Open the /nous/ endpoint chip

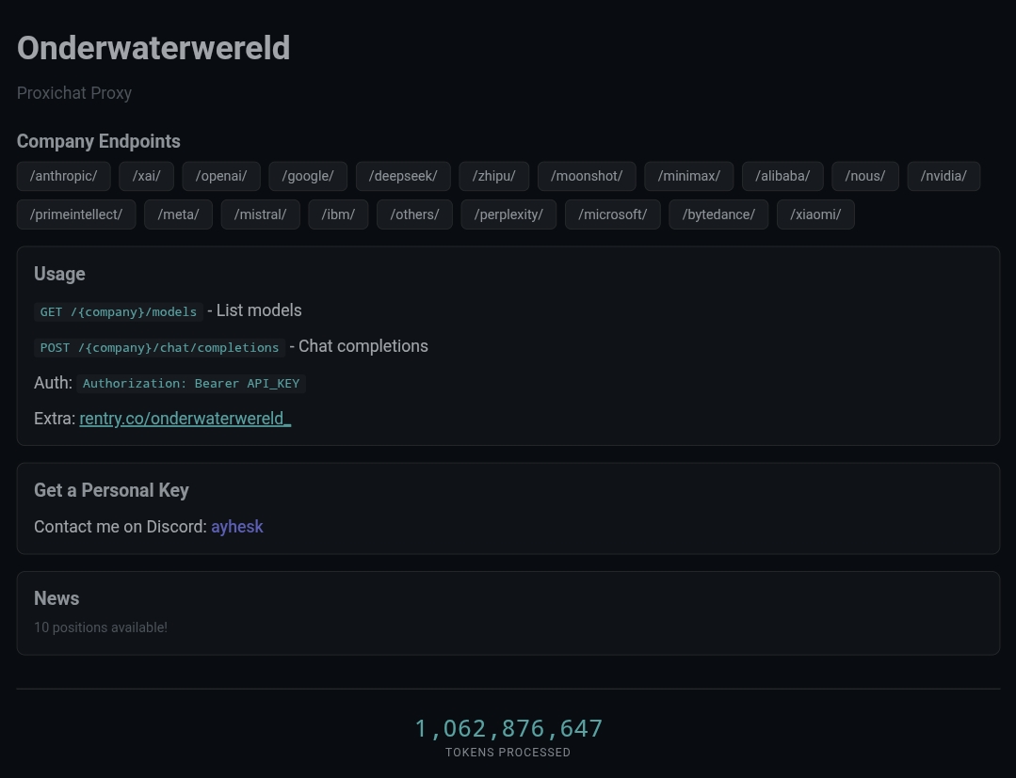point(865,176)
